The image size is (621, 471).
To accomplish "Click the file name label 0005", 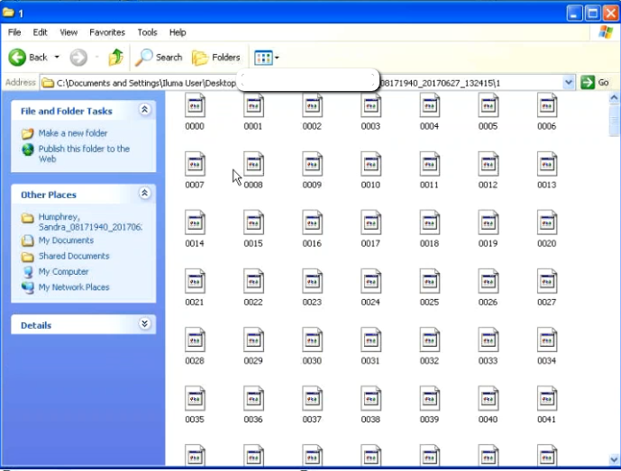I will (x=488, y=126).
